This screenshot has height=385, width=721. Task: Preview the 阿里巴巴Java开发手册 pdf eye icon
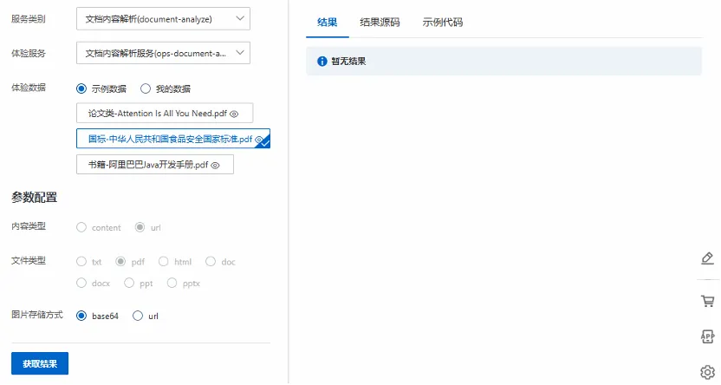[215, 165]
